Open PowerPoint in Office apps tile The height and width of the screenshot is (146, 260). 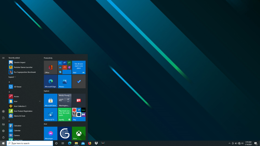pos(65,67)
